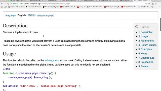
Task: Jump to 4 Return Values in Contents
Action: tap(147, 45)
